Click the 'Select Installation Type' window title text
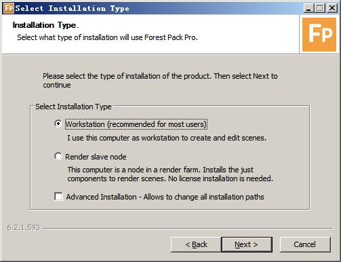341x262 pixels. [73, 8]
